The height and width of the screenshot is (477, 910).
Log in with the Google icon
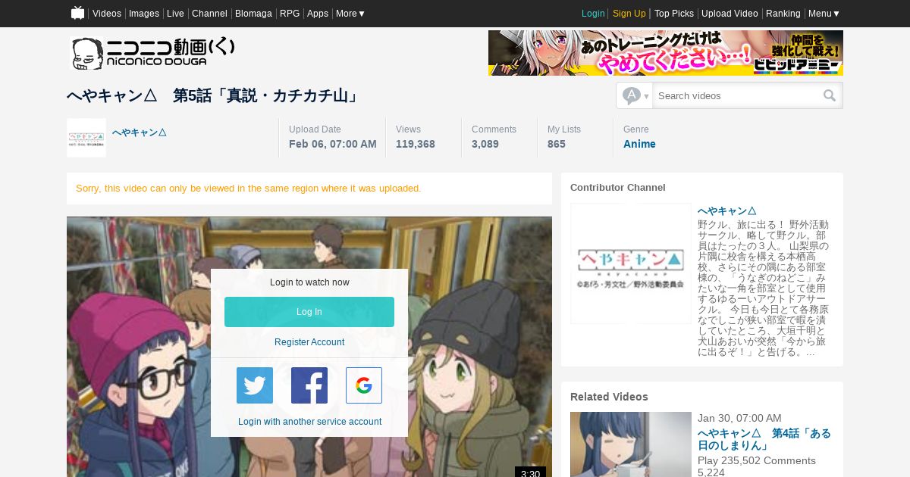click(x=364, y=385)
